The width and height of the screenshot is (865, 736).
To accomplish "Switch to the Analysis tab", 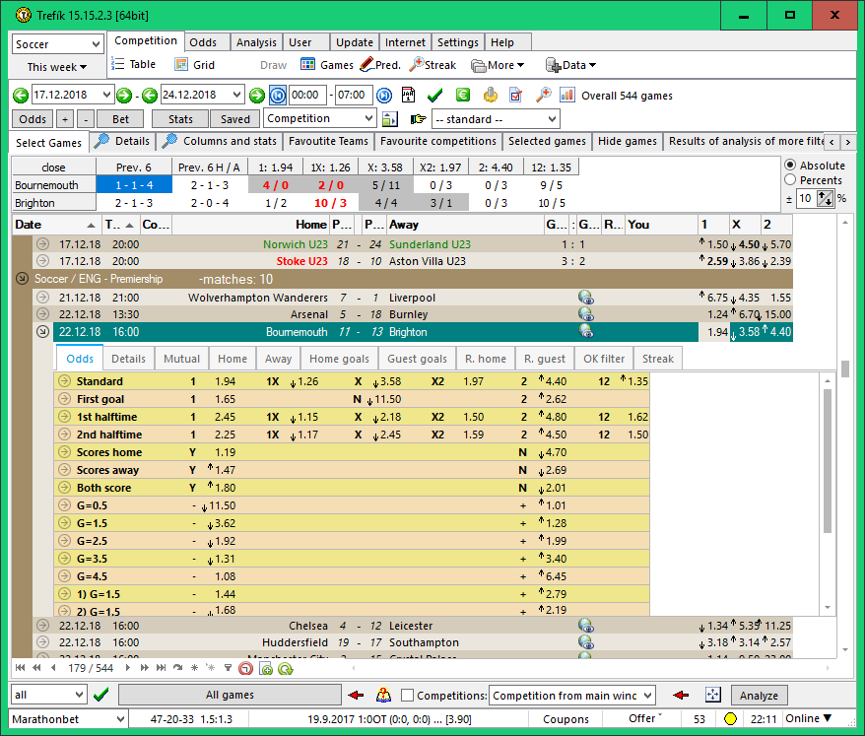I will (256, 42).
